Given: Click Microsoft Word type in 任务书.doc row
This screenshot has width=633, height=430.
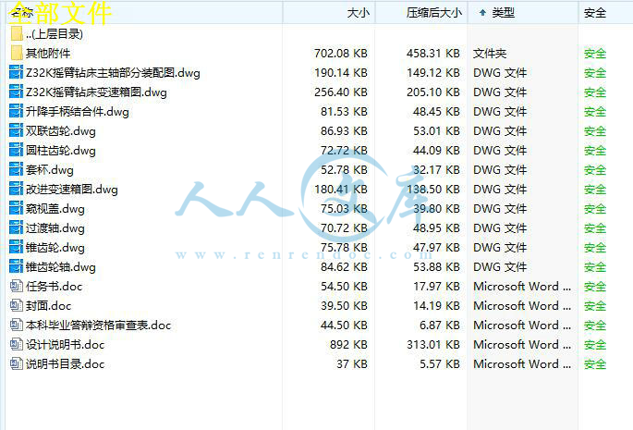Looking at the screenshot, I should 522,286.
